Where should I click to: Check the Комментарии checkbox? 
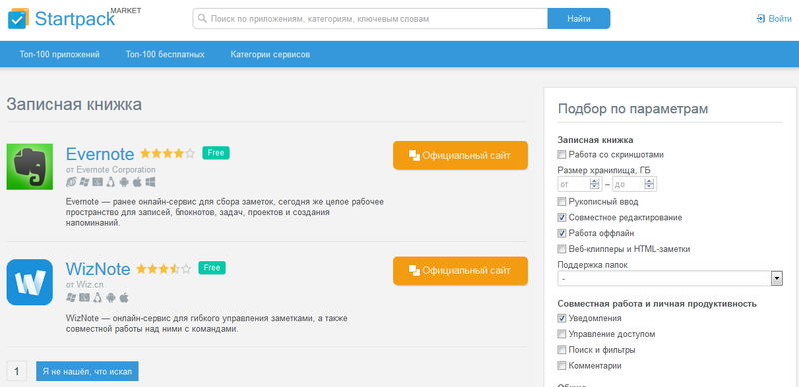coord(562,366)
